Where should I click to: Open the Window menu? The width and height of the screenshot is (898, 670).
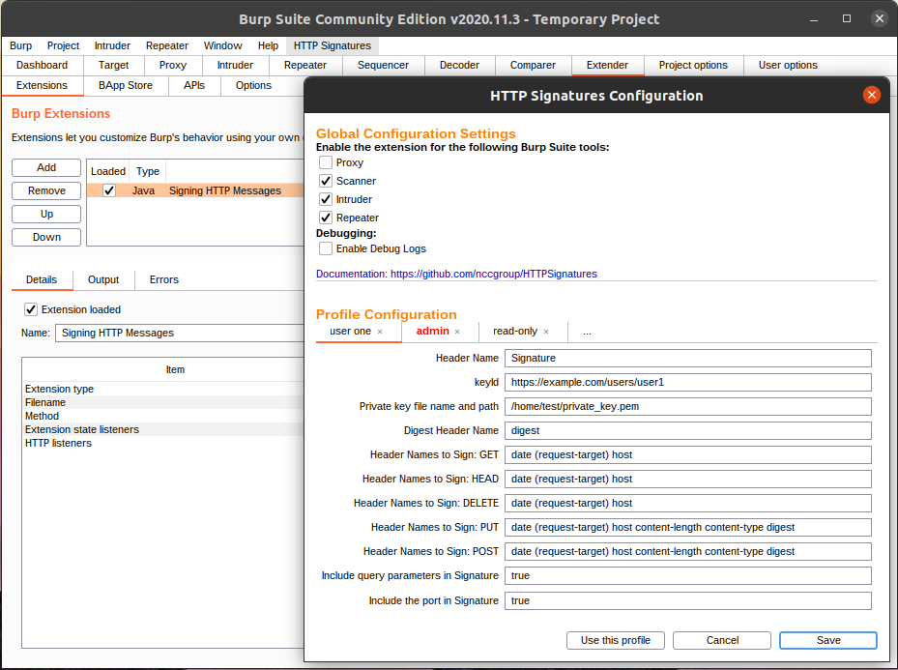(222, 45)
